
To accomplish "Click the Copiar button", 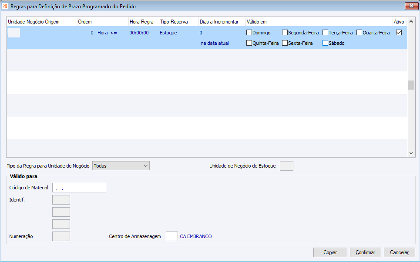I will pyautogui.click(x=330, y=252).
